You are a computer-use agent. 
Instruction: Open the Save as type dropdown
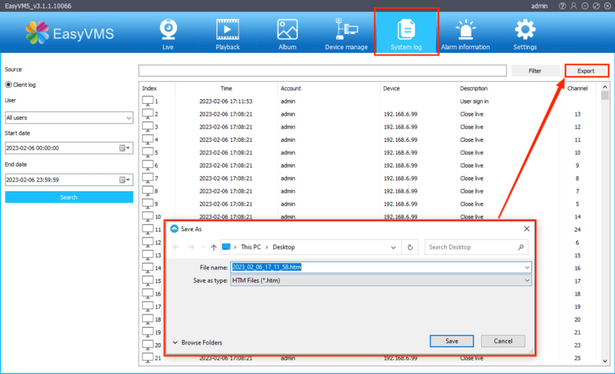point(381,280)
